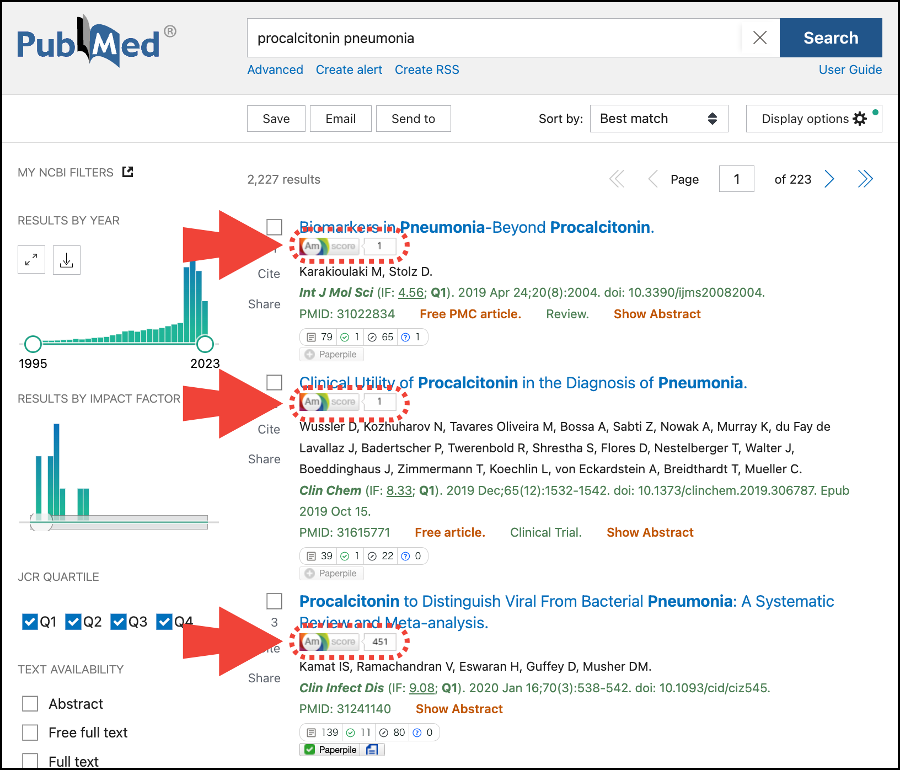Open the Free PMC article link
Screen dimensions: 900x770
470,313
